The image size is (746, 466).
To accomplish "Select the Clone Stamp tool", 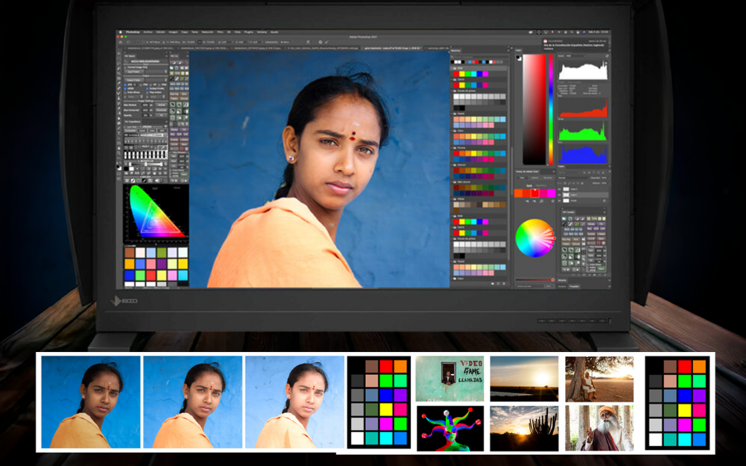I will tap(119, 99).
